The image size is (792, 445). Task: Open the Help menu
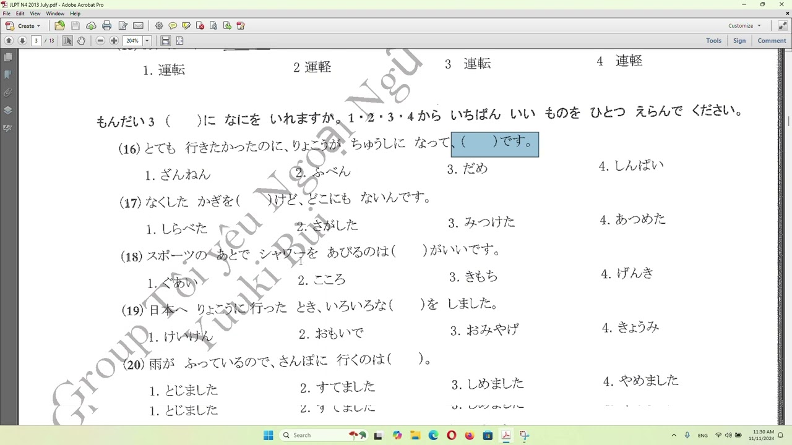pos(75,14)
